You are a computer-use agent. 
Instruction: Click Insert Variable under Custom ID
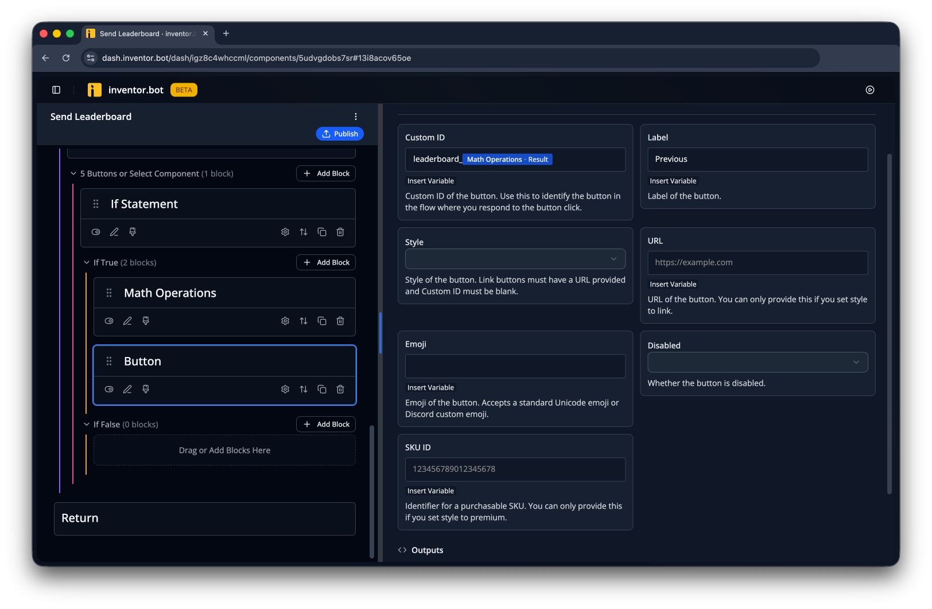tap(430, 181)
